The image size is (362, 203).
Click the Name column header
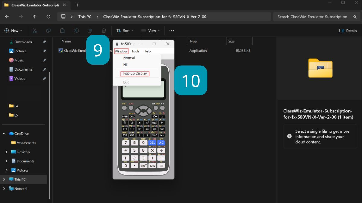click(x=66, y=41)
